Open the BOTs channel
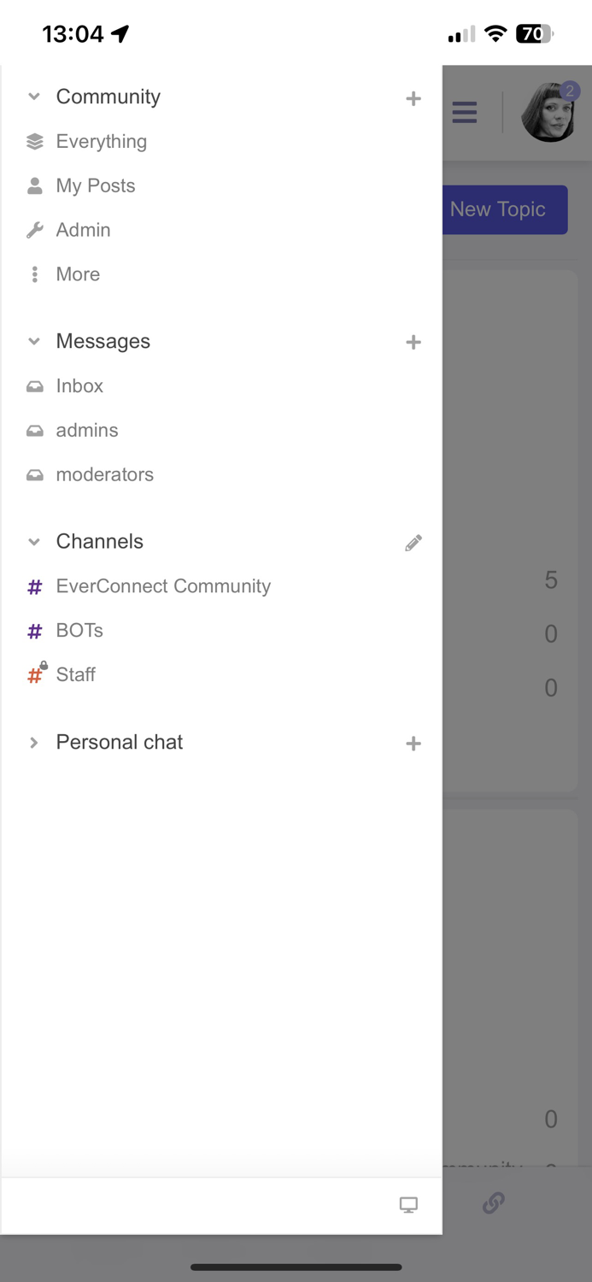 (x=79, y=631)
